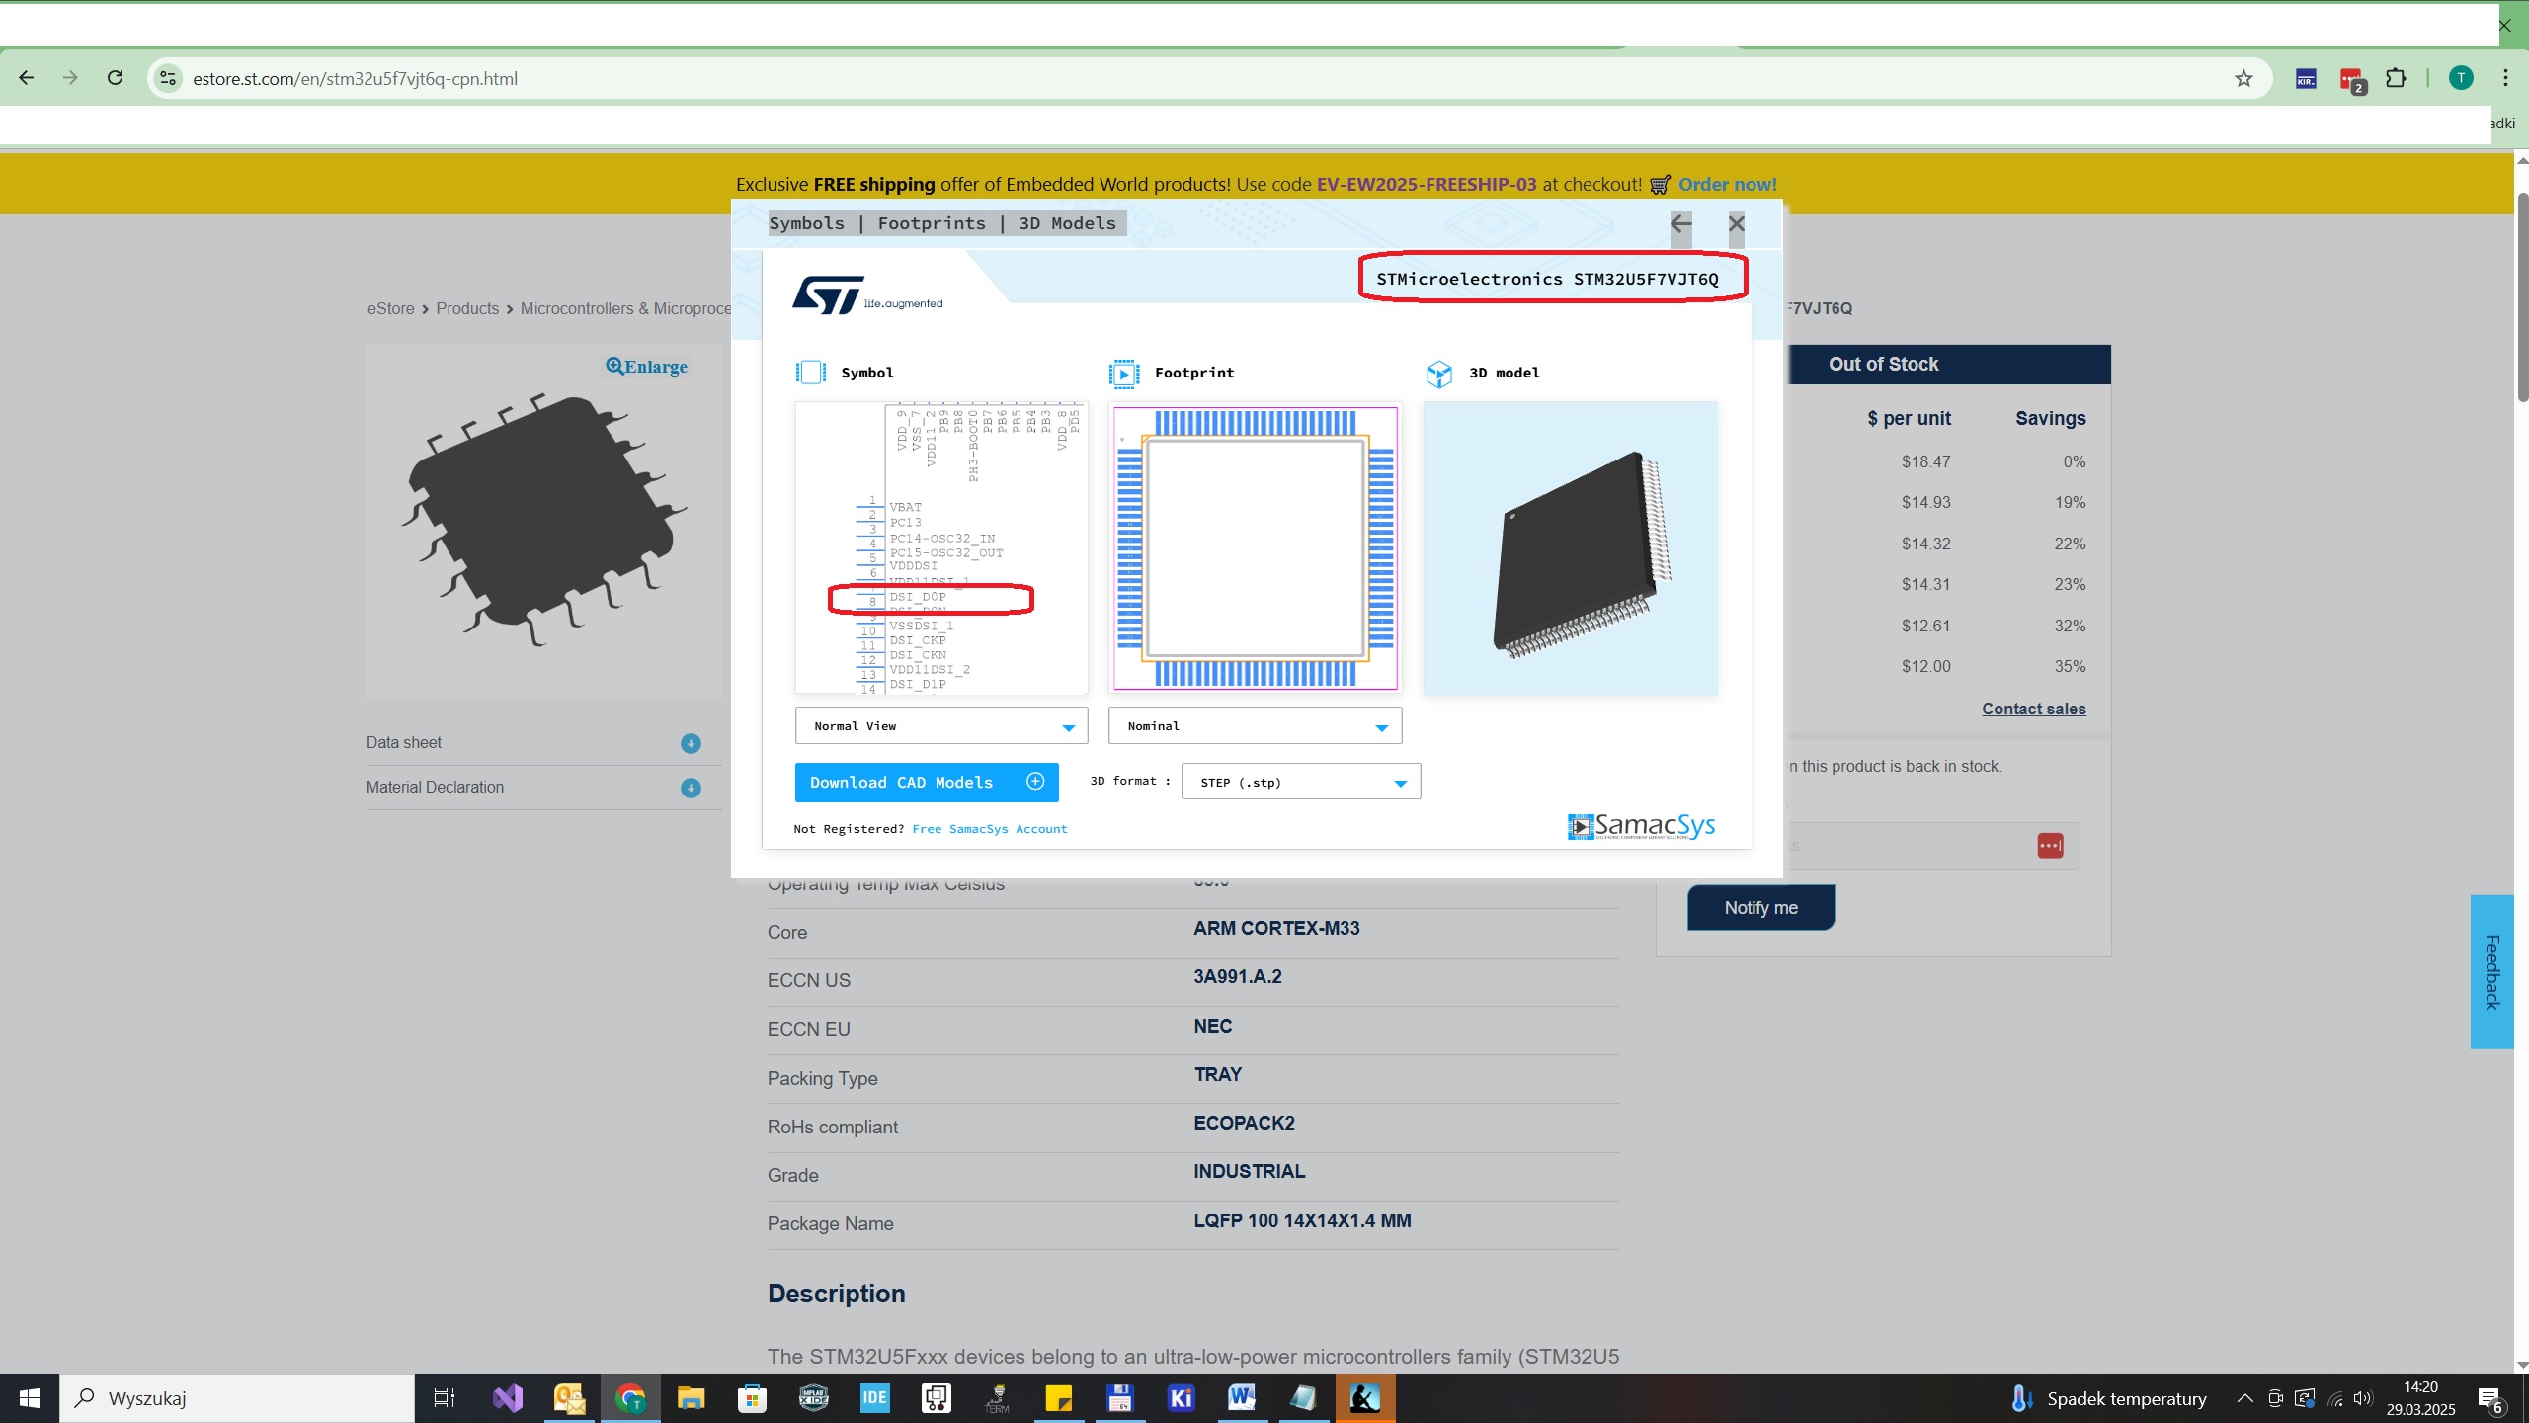Click the Data sheet download arrow icon

coord(691,743)
